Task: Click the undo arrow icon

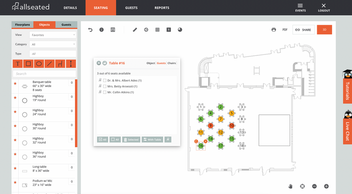Action: pyautogui.click(x=90, y=30)
